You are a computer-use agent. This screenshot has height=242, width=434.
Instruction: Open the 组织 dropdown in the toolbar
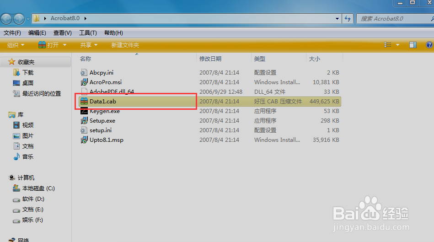pos(16,45)
